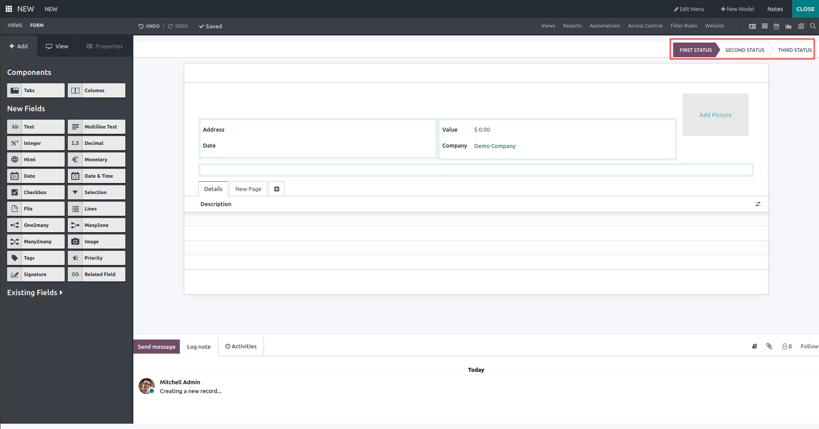Open Notes in the top bar
The height and width of the screenshot is (429, 819).
(775, 9)
